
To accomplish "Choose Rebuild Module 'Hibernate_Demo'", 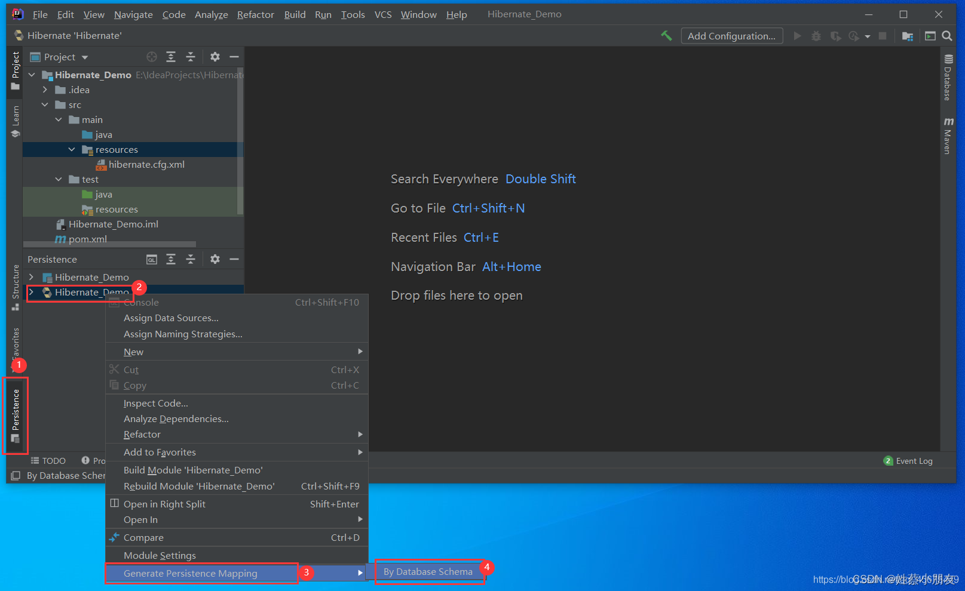I will (237, 487).
